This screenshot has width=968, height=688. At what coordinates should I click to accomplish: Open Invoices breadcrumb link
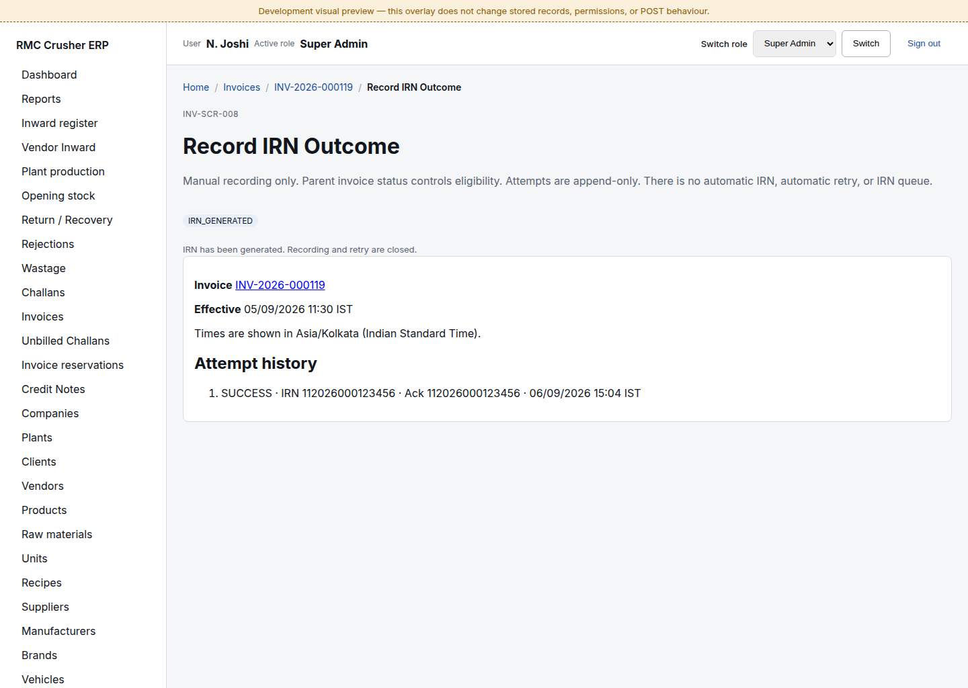pos(241,87)
